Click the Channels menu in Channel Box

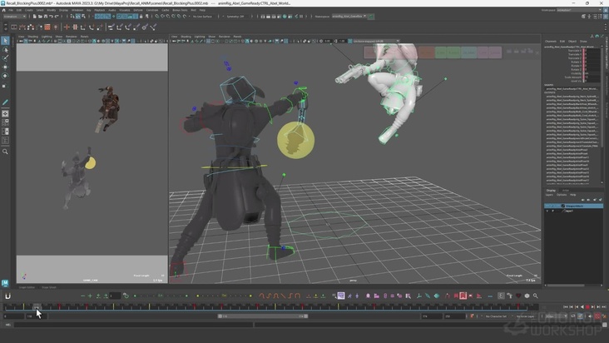point(551,40)
